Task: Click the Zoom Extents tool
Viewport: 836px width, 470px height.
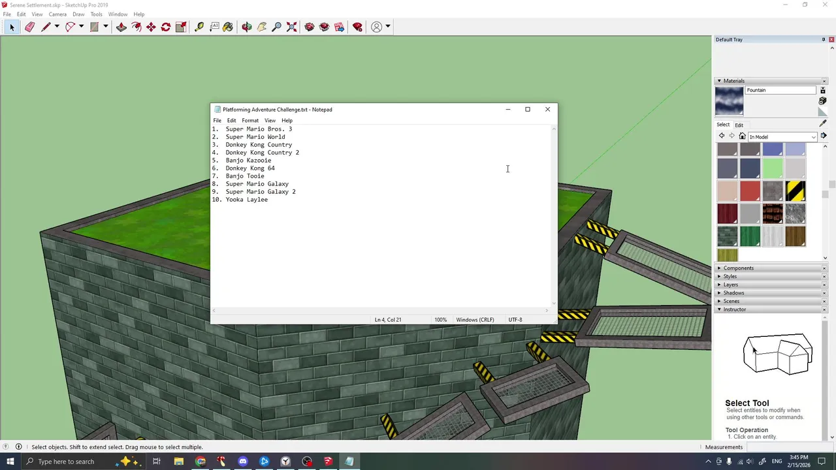Action: coord(292,27)
